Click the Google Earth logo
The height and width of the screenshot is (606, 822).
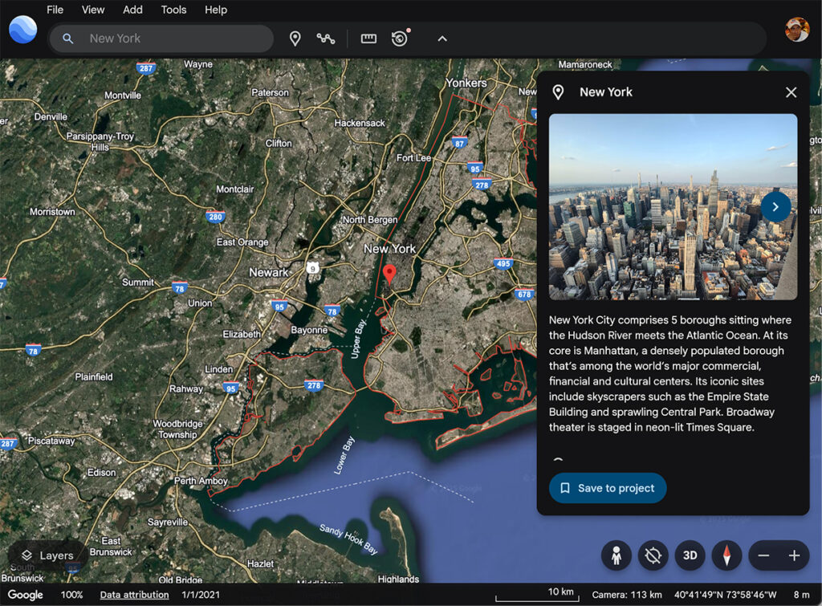[22, 30]
